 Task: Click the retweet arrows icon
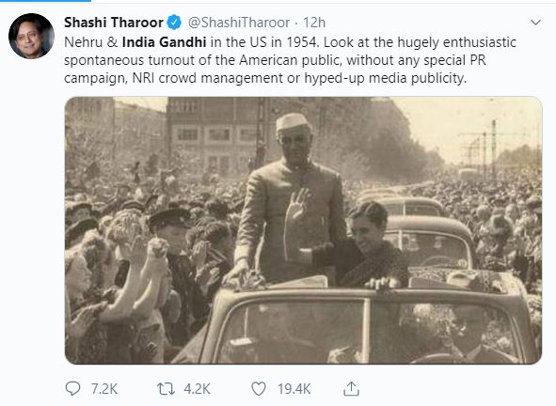(x=166, y=389)
